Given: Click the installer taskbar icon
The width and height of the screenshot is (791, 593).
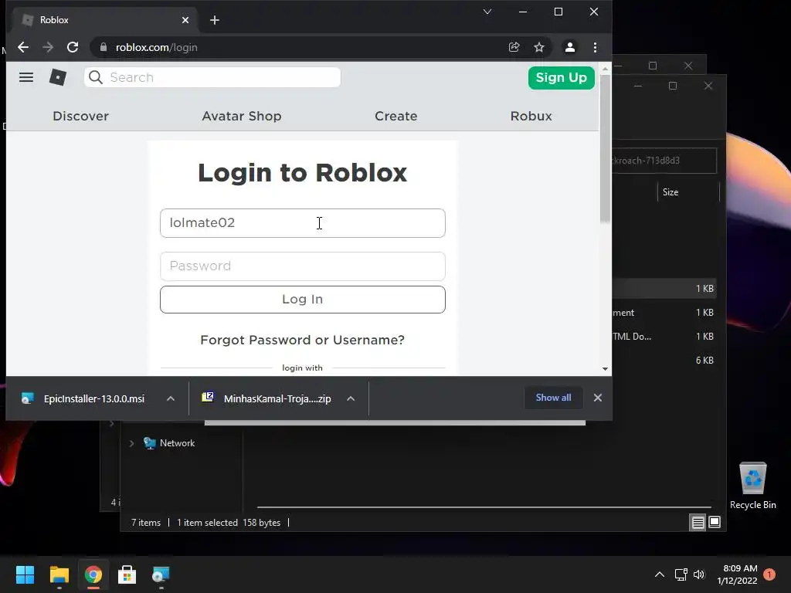Looking at the screenshot, I should point(161,574).
